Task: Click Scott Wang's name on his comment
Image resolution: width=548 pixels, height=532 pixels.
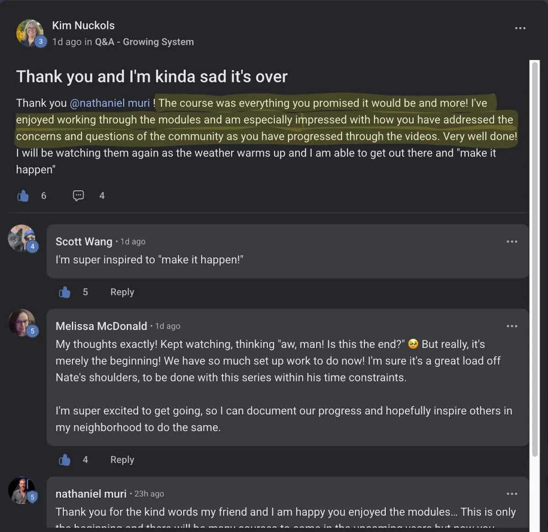Action: 84,241
